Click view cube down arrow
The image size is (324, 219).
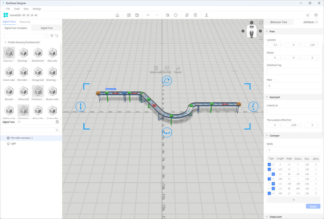click(x=252, y=22)
